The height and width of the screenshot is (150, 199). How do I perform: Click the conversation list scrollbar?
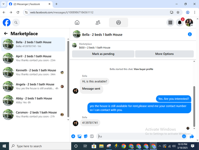[x=68, y=79]
